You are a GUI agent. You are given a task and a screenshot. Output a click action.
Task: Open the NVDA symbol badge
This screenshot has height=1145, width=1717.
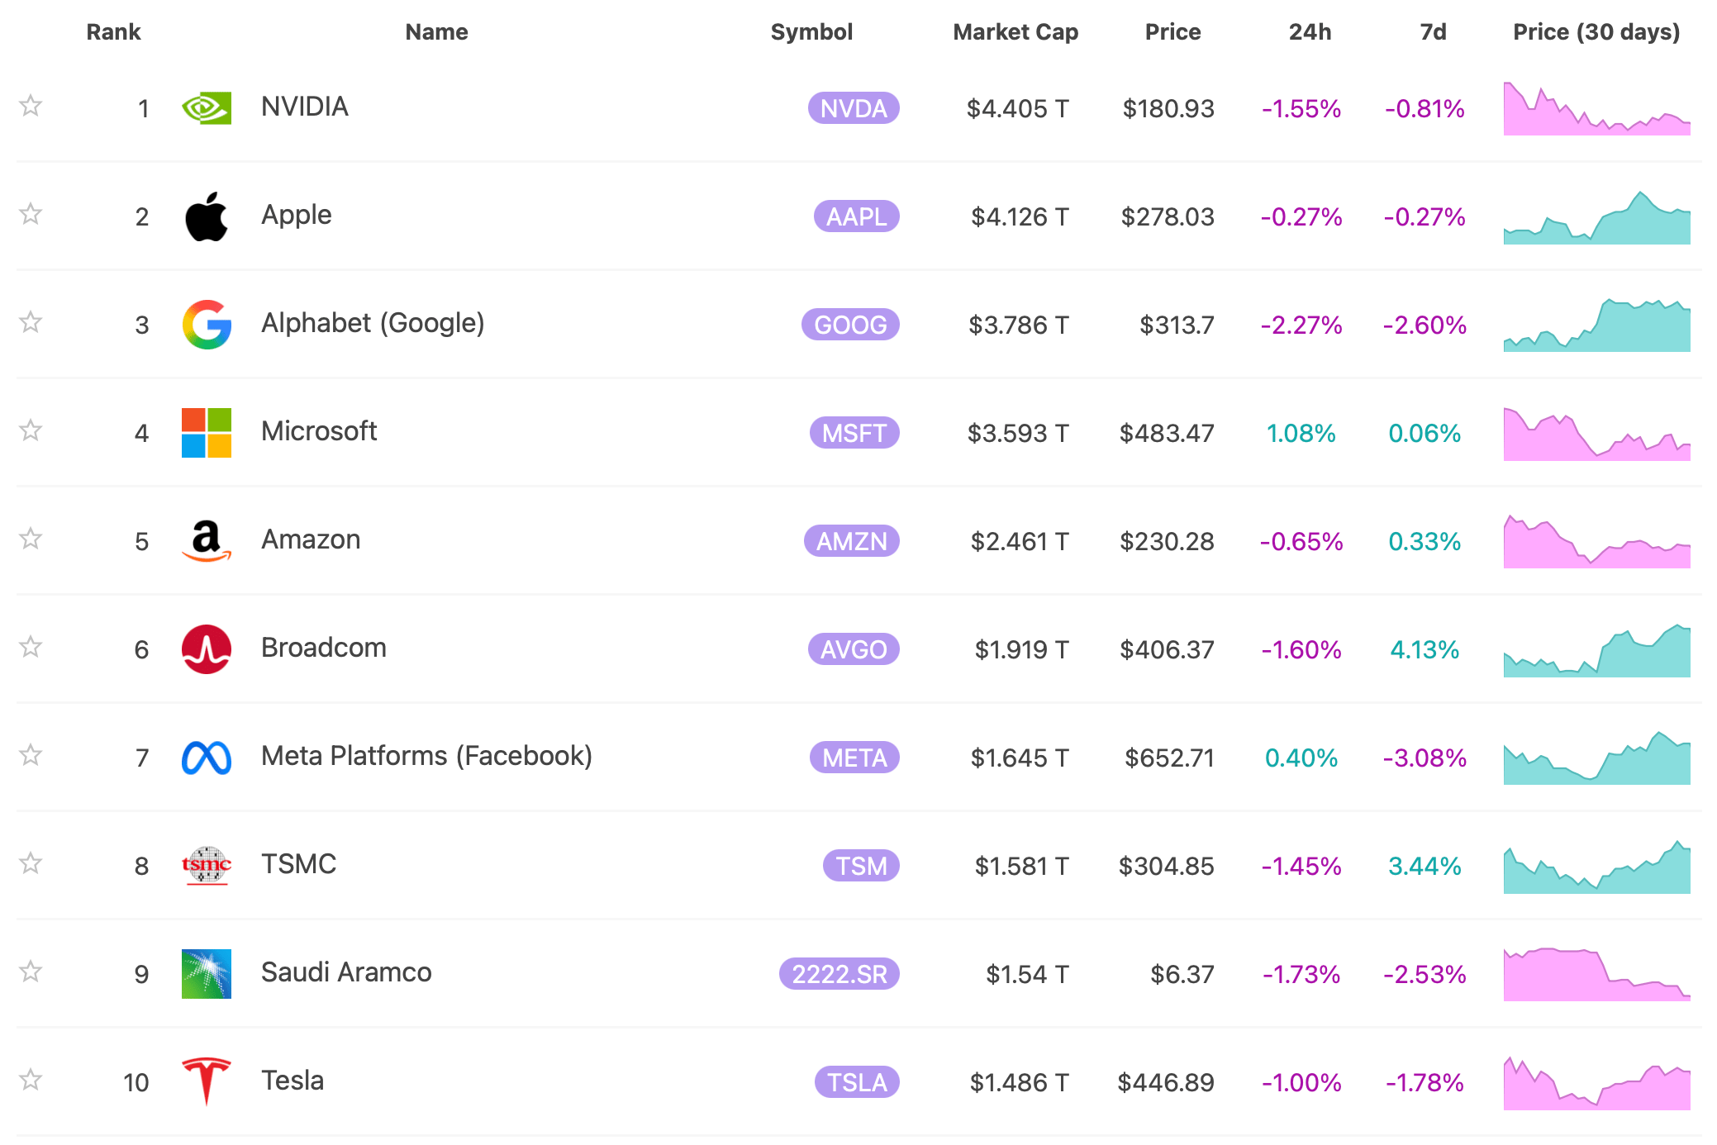(x=855, y=108)
